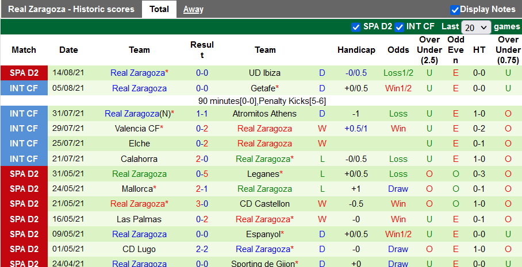Viewport: 522px width, 267px height.
Task: Click the +0.5/1 handicap for Valencia match
Action: 356,129
